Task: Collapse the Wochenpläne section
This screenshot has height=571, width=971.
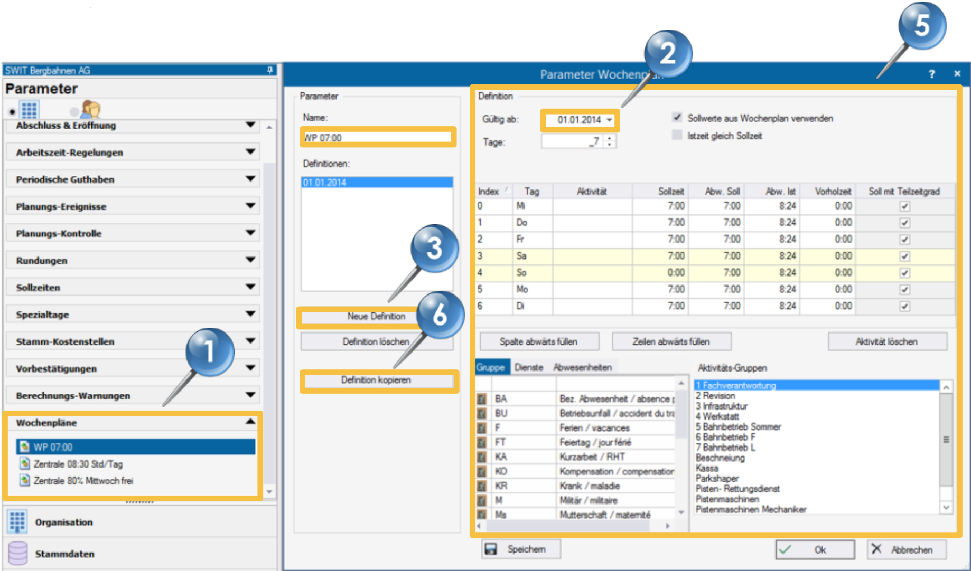Action: click(250, 422)
